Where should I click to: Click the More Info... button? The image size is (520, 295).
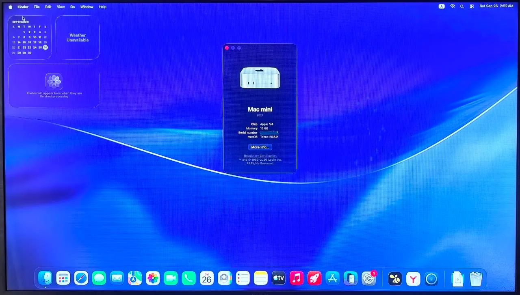tap(260, 147)
